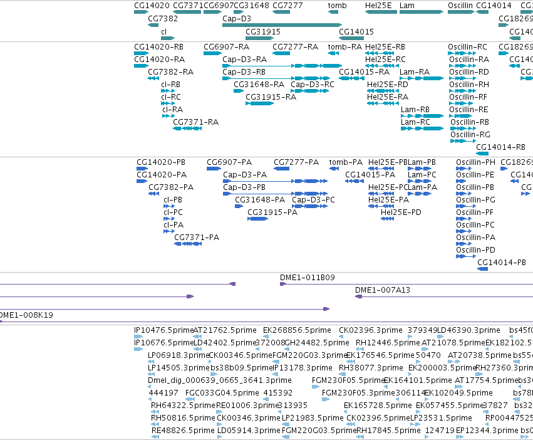The image size is (533, 440).
Task: Select protein label Lam-PC
Action: click(x=422, y=175)
